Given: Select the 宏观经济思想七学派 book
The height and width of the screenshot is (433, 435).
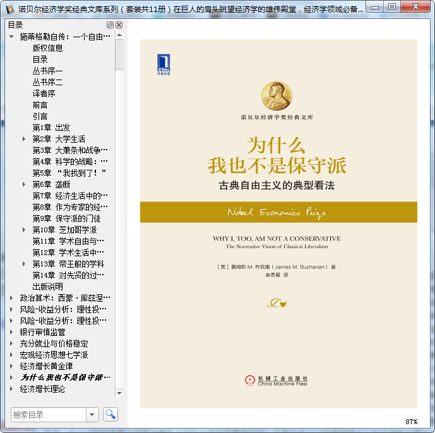Looking at the screenshot, I should [x=54, y=355].
